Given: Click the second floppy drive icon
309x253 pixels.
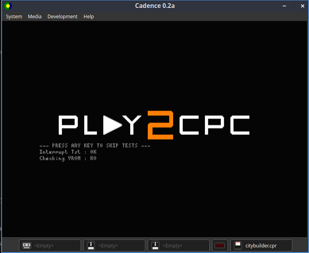Looking at the screenshot, I should [x=155, y=245].
